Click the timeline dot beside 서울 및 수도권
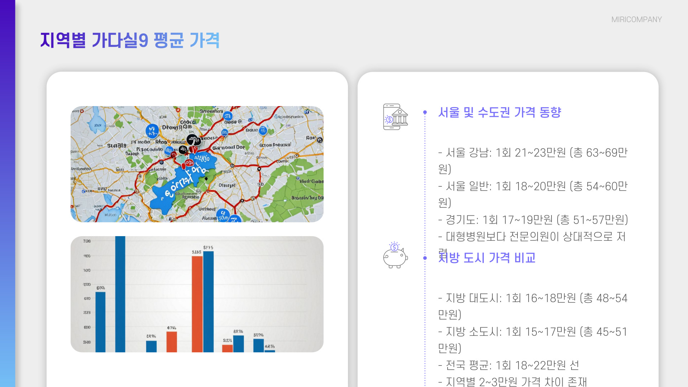 (x=425, y=113)
